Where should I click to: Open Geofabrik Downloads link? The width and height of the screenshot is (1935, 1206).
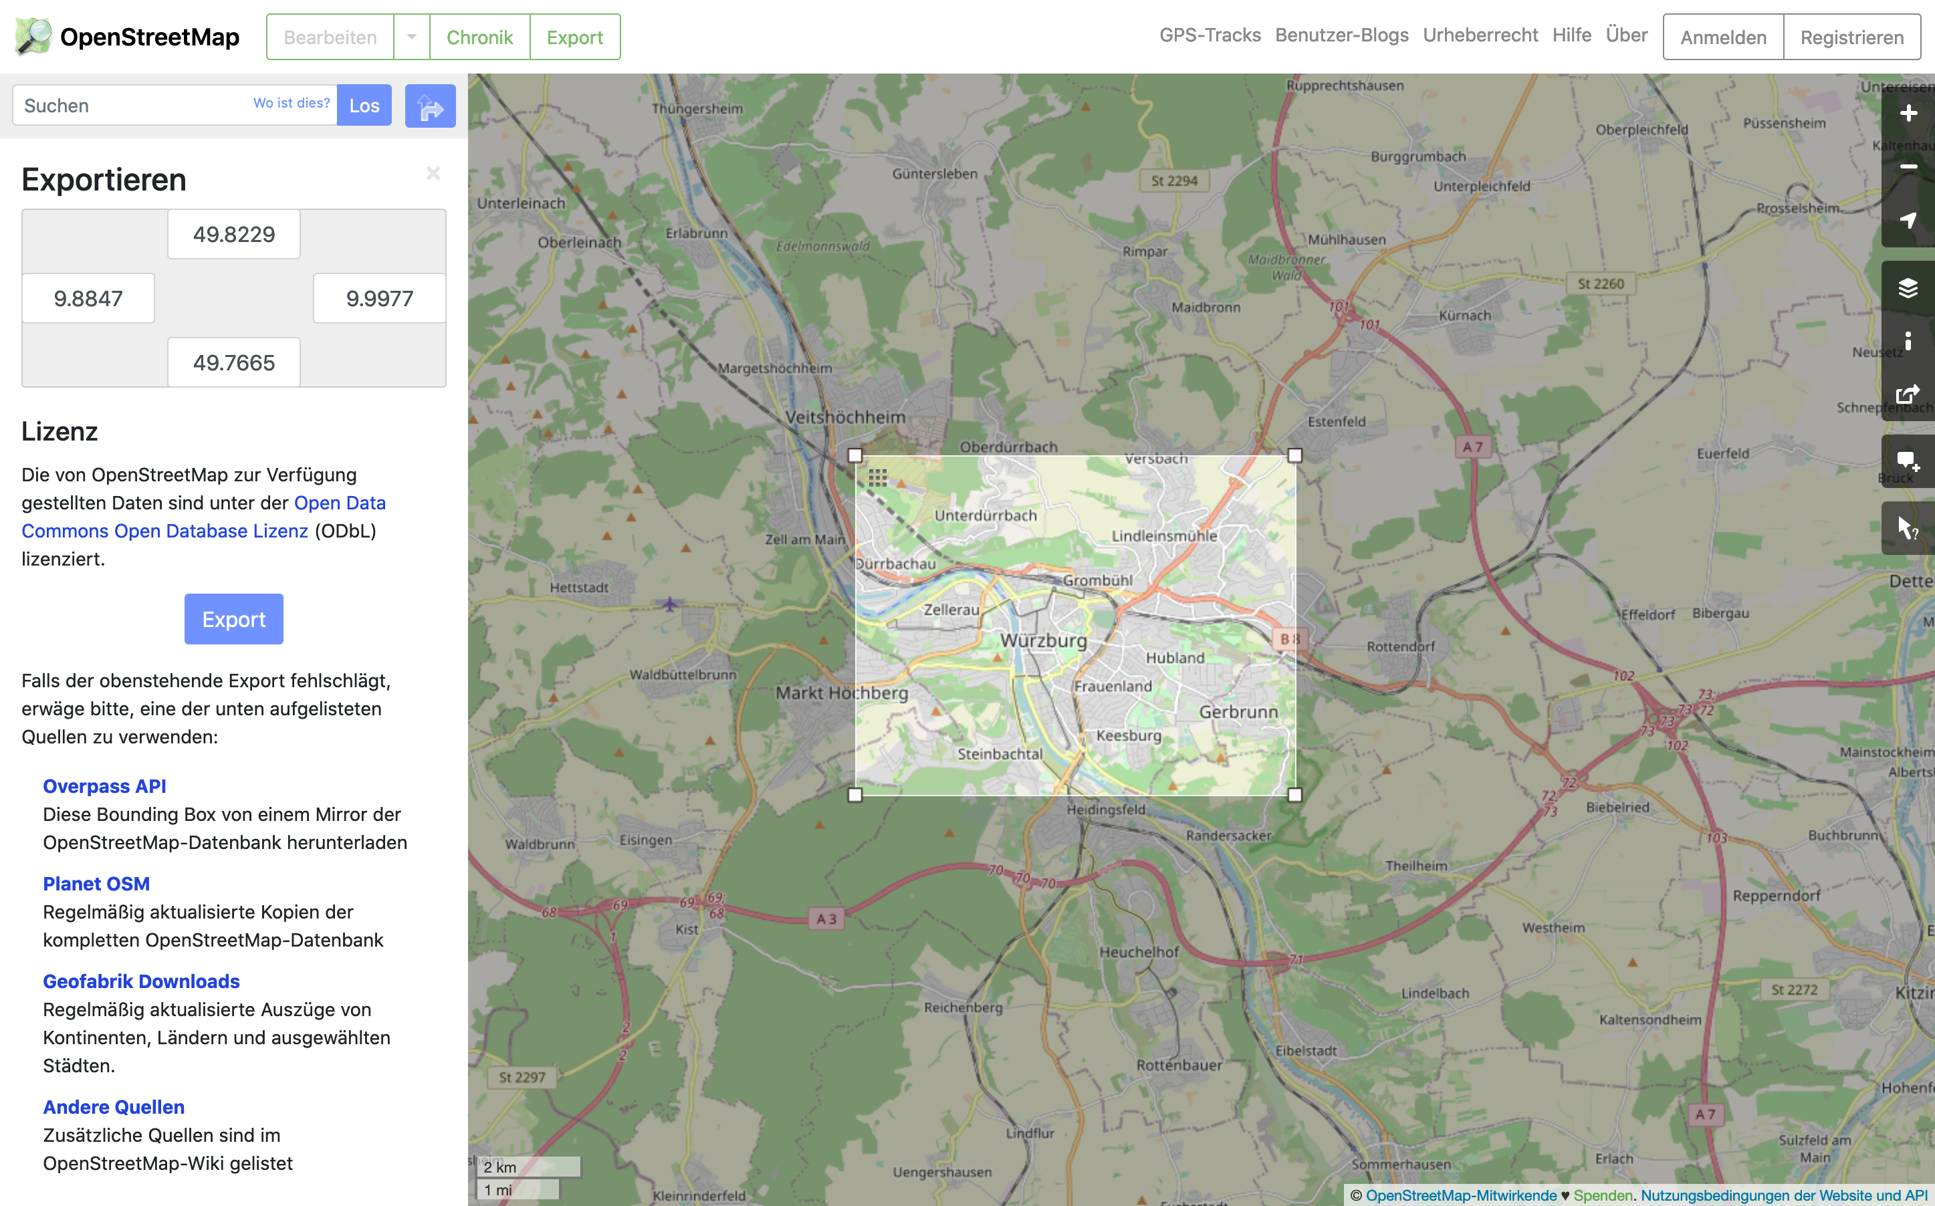pyautogui.click(x=141, y=981)
